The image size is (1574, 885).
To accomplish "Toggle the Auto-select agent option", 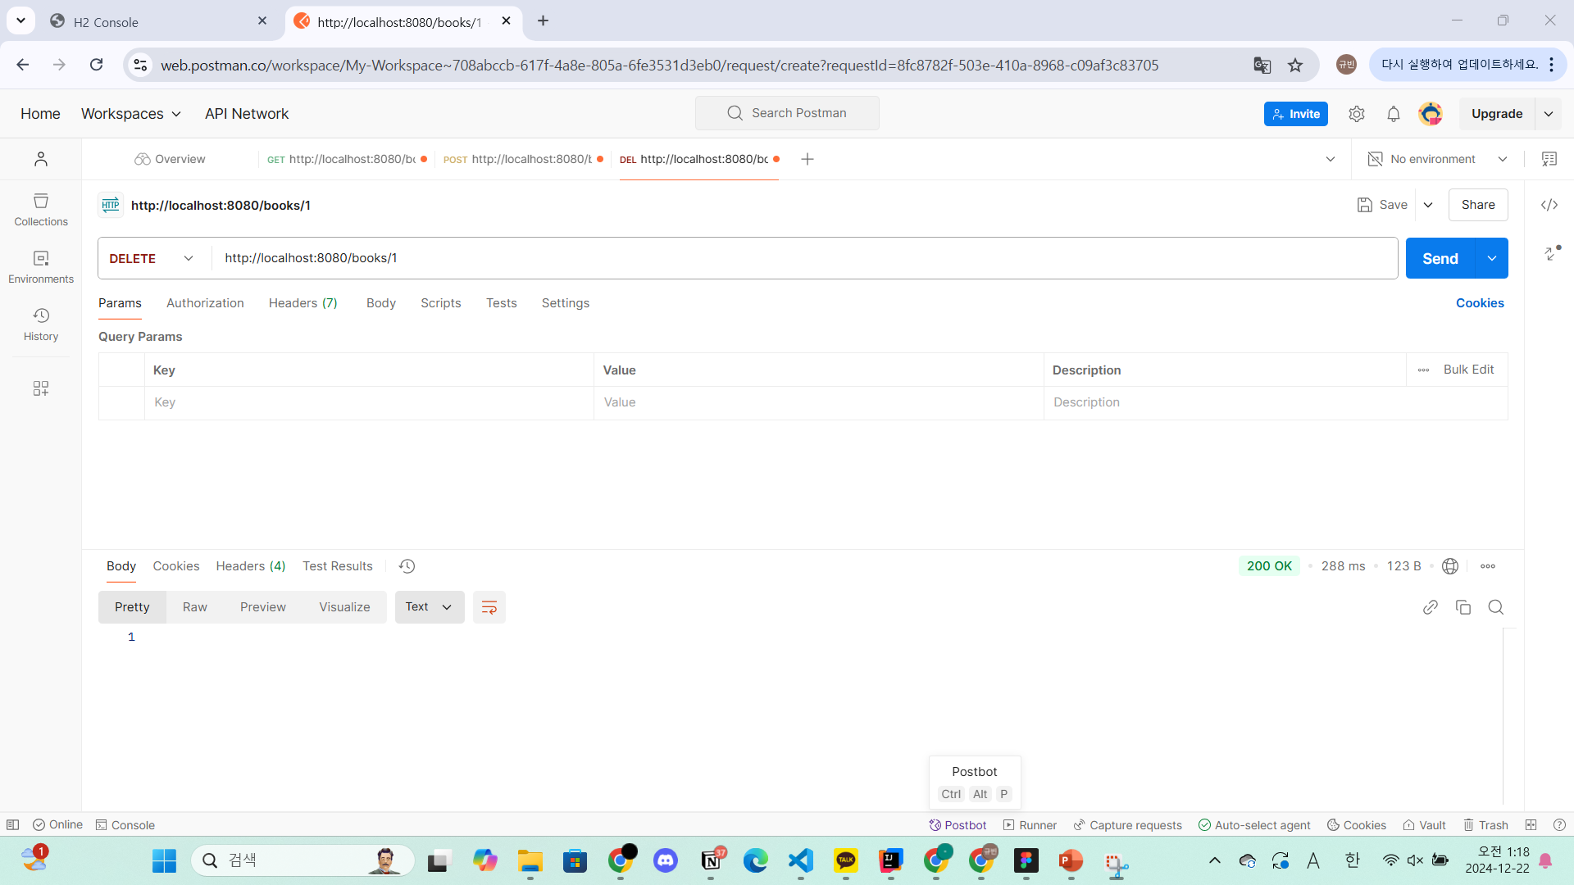I will 1254,825.
